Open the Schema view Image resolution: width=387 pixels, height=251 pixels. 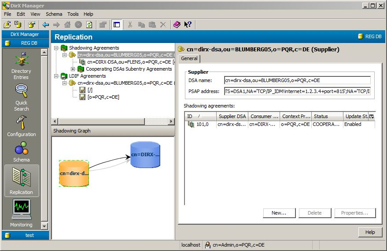21,151
